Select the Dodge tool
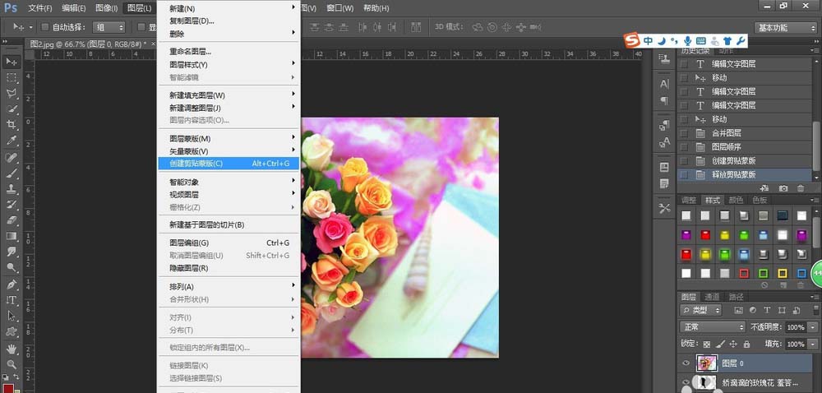 [12, 267]
